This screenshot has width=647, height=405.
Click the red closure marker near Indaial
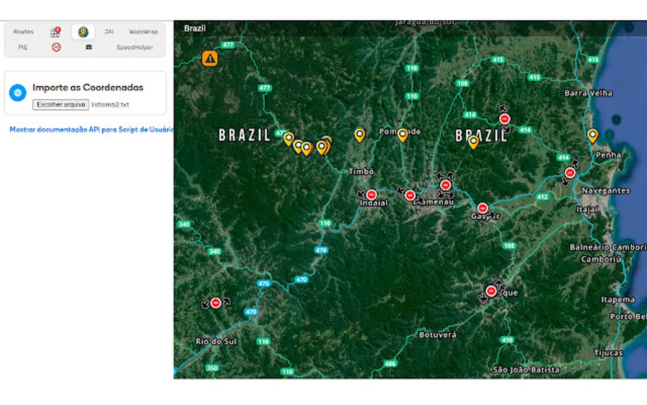click(371, 194)
